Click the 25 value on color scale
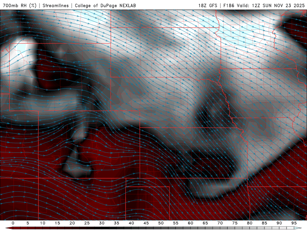307x230 pixels. click(87, 223)
